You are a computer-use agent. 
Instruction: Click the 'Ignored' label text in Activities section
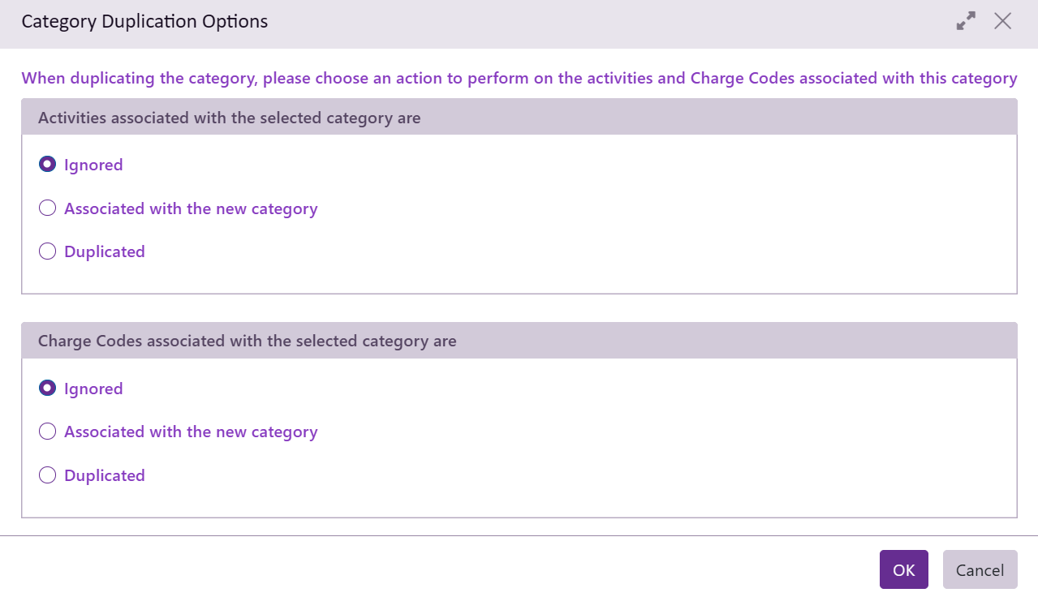93,165
